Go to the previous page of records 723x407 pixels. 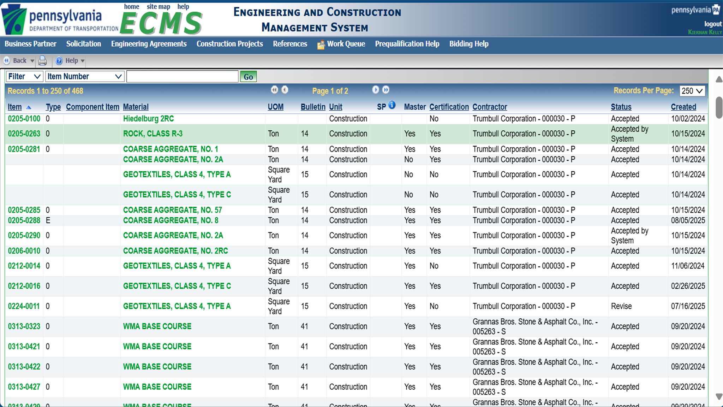(x=285, y=90)
